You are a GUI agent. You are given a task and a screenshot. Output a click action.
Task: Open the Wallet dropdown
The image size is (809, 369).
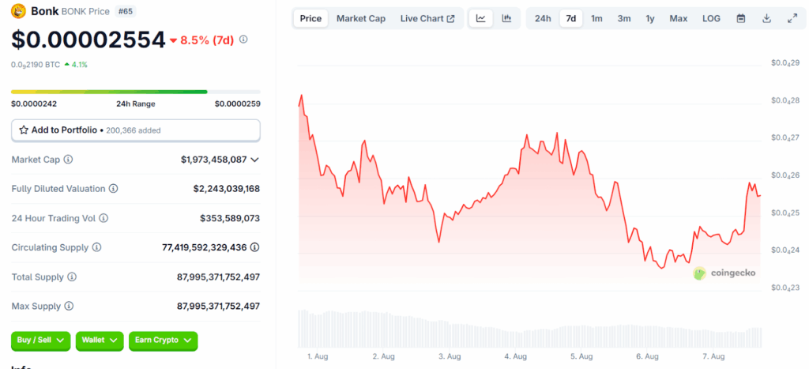coord(100,341)
